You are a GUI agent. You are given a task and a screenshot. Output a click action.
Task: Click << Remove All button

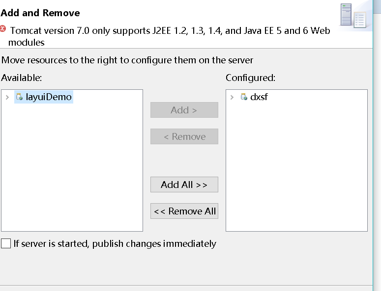pyautogui.click(x=184, y=211)
